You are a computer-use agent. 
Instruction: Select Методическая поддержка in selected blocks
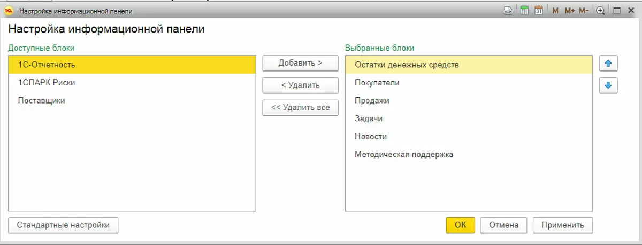pos(404,155)
